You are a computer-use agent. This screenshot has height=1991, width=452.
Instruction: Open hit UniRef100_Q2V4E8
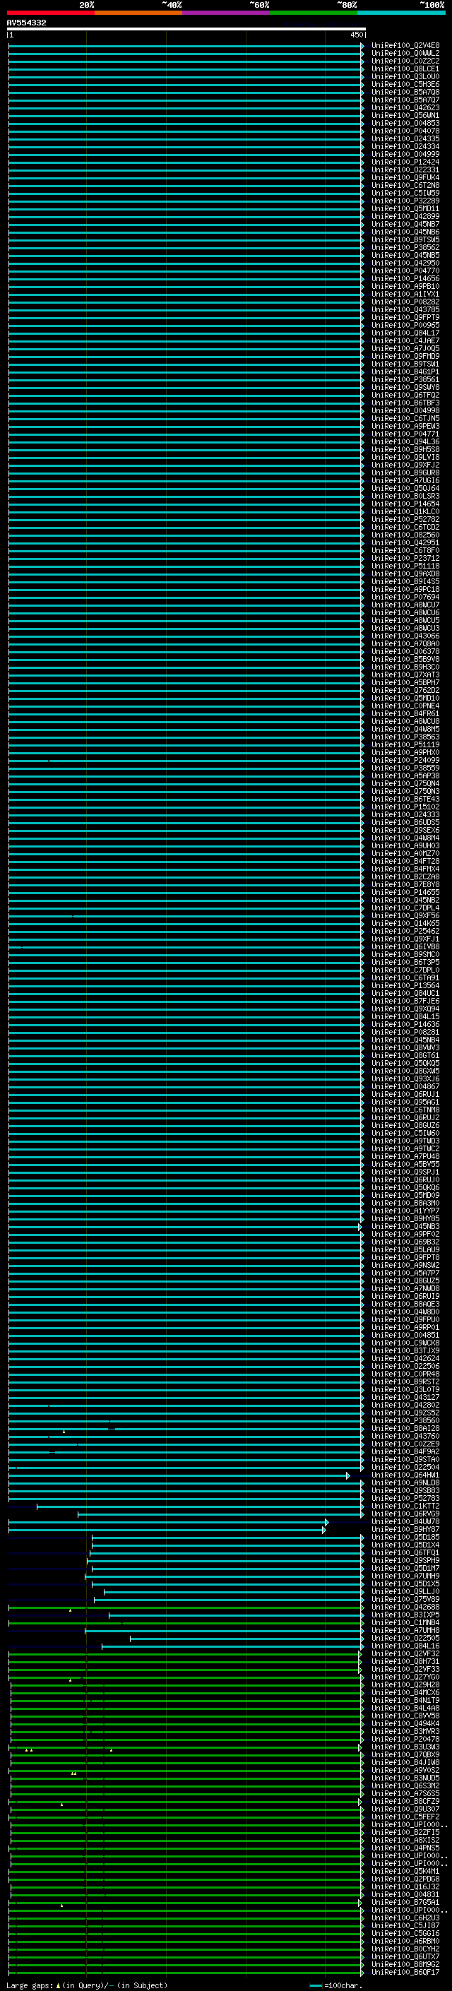click(x=405, y=46)
